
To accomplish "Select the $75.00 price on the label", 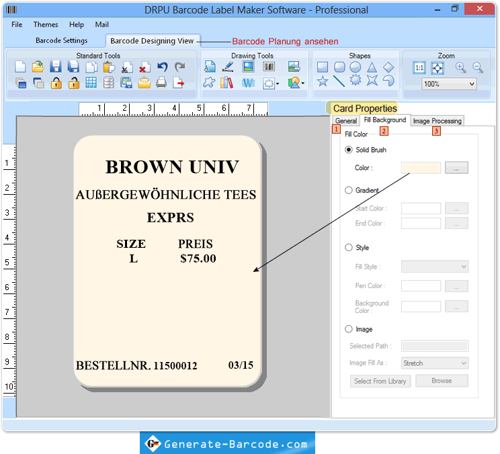I will click(x=198, y=259).
